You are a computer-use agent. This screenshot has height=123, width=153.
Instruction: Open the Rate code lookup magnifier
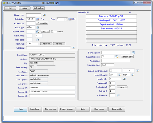point(38,40)
